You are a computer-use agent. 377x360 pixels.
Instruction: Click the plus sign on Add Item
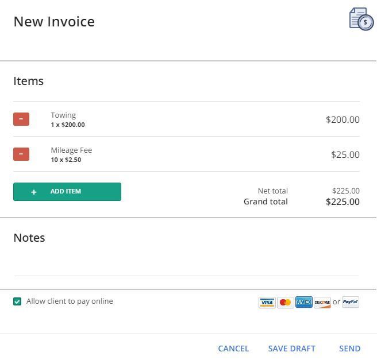34,192
